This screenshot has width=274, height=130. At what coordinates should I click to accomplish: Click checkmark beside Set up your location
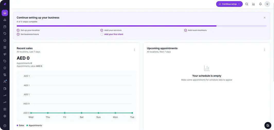pos(18,30)
